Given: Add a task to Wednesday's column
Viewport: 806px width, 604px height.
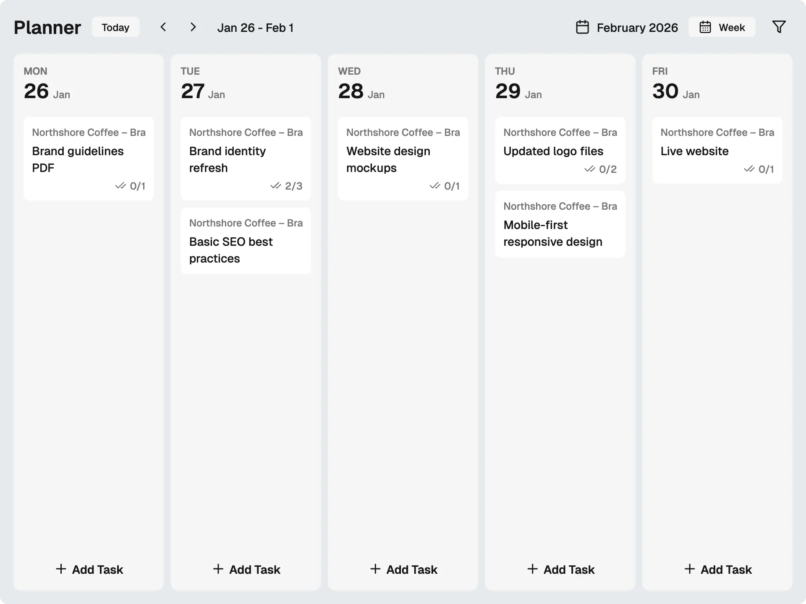Looking at the screenshot, I should (403, 569).
